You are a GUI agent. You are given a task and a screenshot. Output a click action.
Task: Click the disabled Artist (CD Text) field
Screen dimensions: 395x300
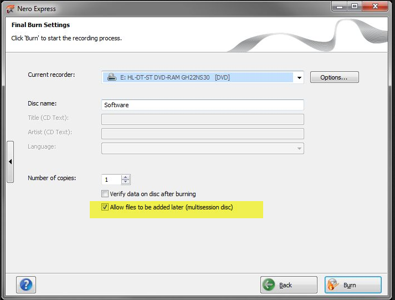[203, 134]
